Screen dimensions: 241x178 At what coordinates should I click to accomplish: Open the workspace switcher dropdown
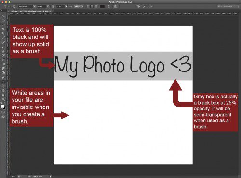[x=228, y=7]
